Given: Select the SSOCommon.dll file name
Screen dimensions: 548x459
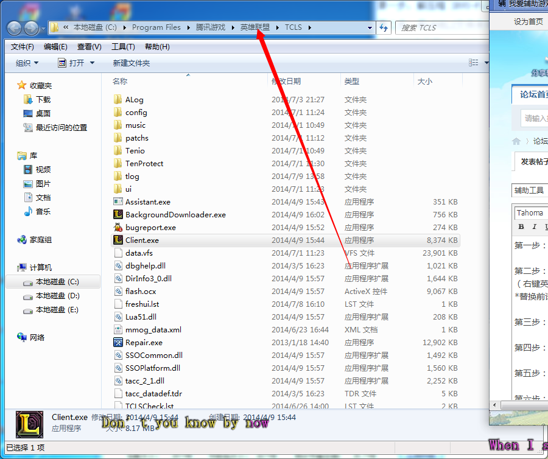Looking at the screenshot, I should pos(154,356).
